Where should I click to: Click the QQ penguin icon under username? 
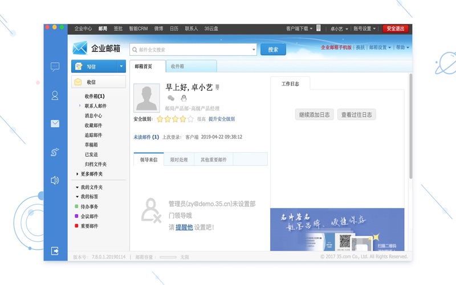click(184, 98)
